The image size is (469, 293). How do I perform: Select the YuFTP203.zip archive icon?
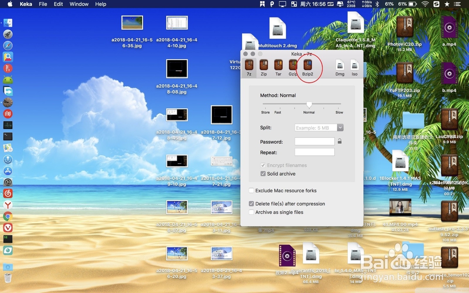coord(404,74)
